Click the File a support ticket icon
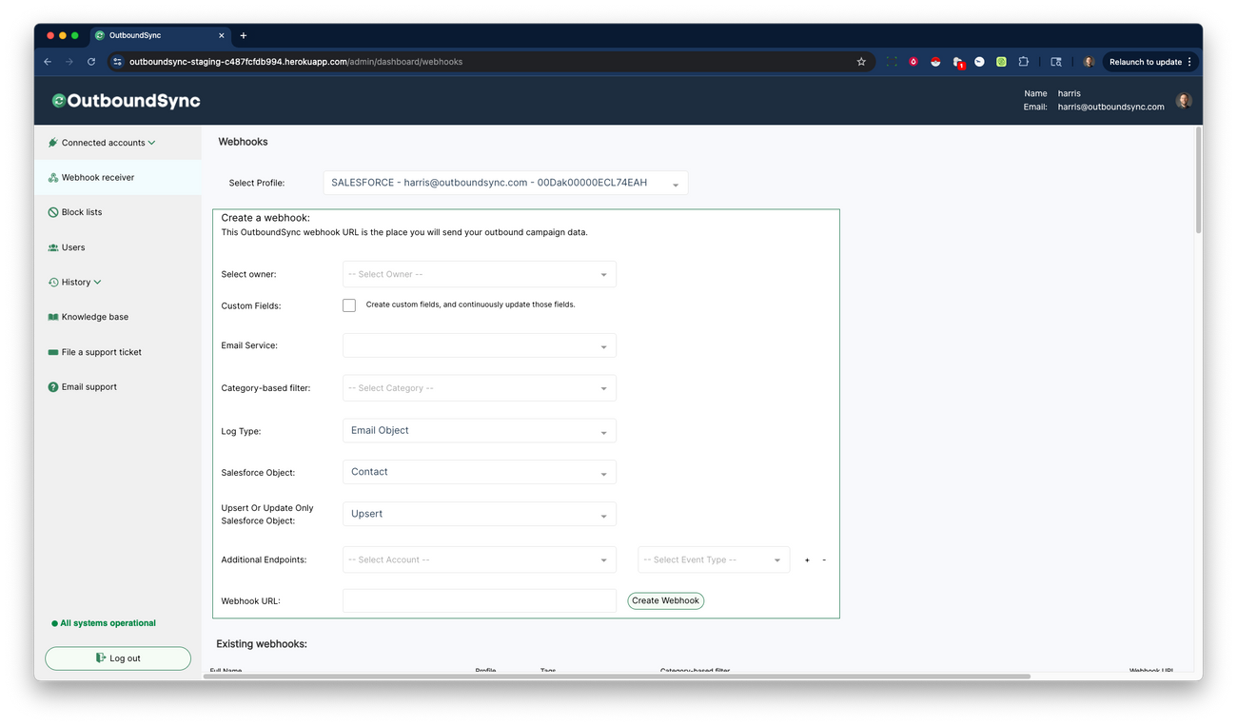Image resolution: width=1237 pixels, height=726 pixels. (x=53, y=351)
